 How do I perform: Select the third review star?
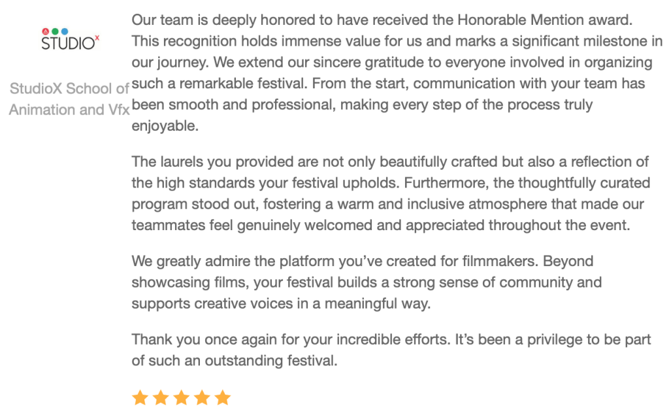tap(182, 397)
